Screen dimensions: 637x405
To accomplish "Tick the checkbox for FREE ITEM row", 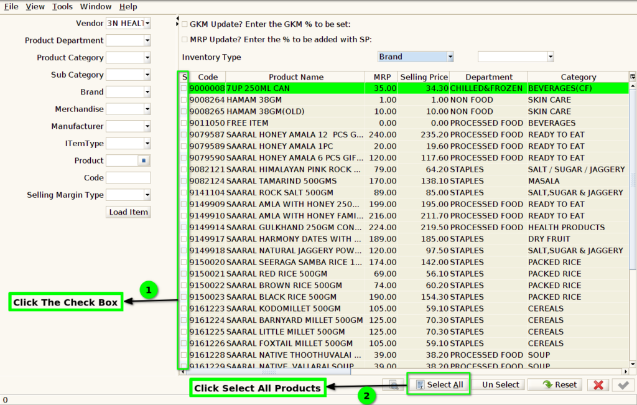I will coord(184,123).
